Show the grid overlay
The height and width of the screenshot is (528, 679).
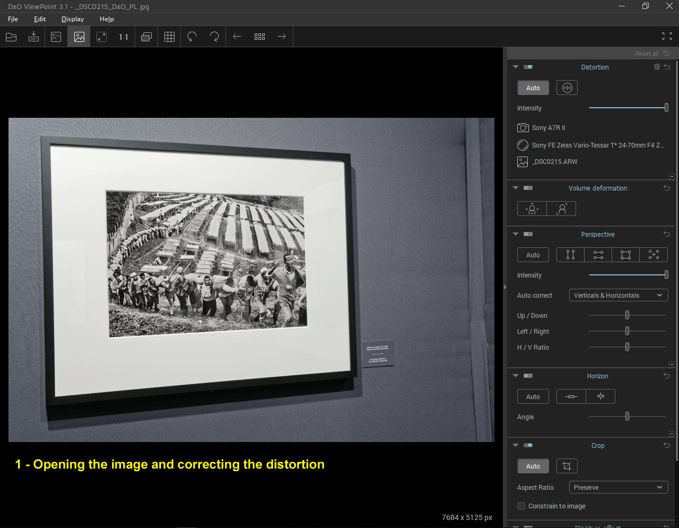tap(169, 37)
